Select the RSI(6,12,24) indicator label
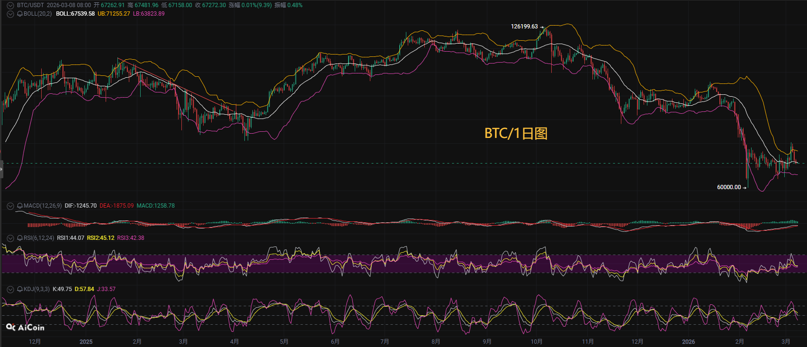 coord(39,238)
